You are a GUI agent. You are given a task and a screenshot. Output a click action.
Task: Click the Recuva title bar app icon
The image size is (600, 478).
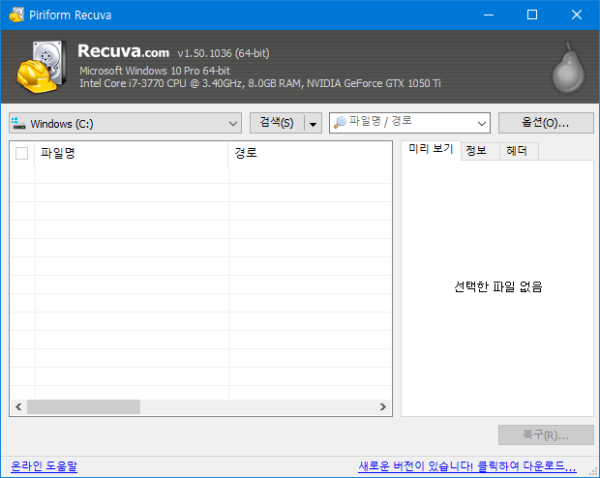pos(16,15)
